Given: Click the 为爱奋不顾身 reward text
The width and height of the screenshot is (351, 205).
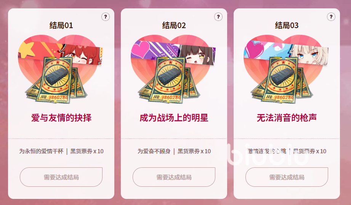Looking at the screenshot, I should point(154,151).
